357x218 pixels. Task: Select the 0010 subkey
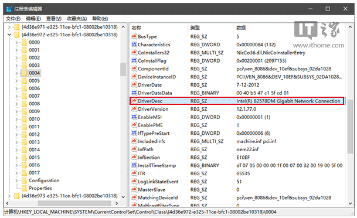[x=34, y=119]
